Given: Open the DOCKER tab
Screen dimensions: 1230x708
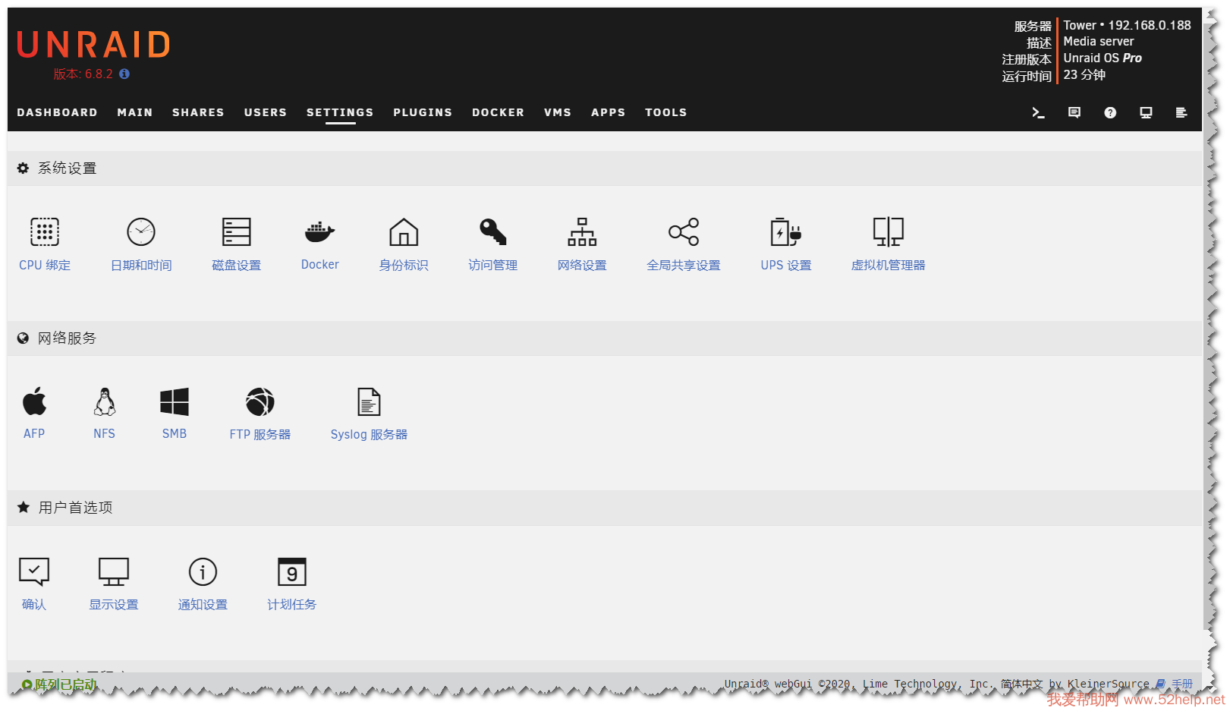Looking at the screenshot, I should coord(498,112).
